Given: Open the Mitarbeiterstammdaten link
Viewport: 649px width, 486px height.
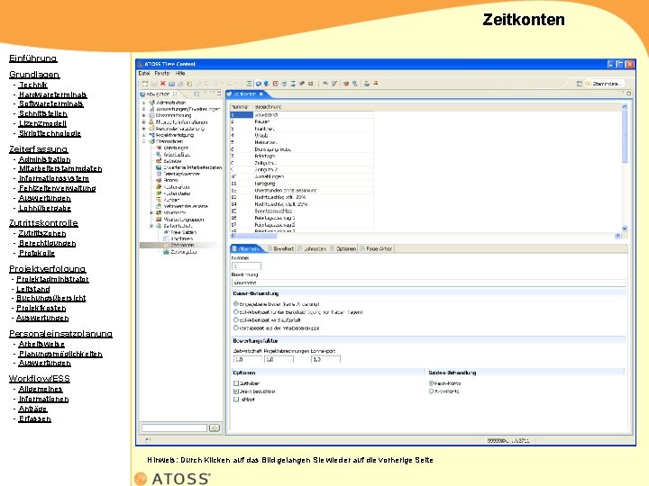Looking at the screenshot, I should tap(60, 168).
